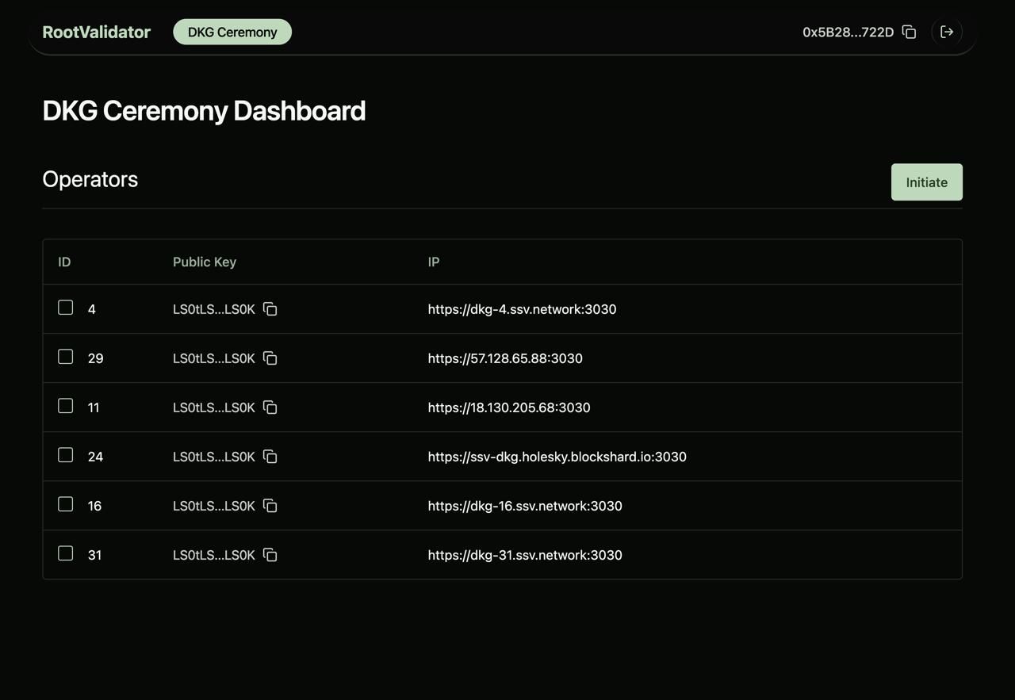
Task: Mark operator 16 checkbox
Action: pyautogui.click(x=66, y=504)
